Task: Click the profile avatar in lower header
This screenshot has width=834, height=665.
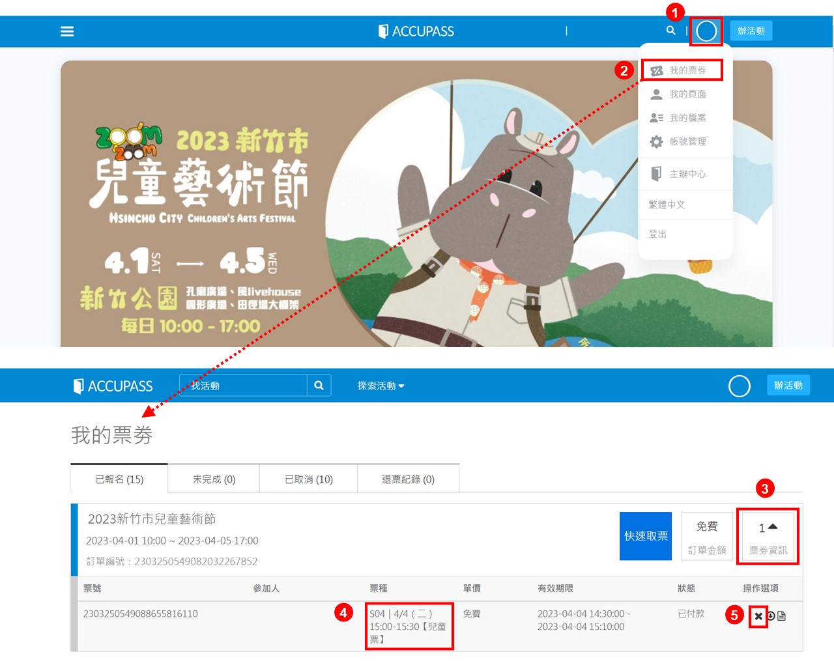Action: 739,386
